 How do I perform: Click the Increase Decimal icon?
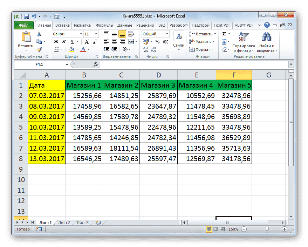(x=146, y=49)
